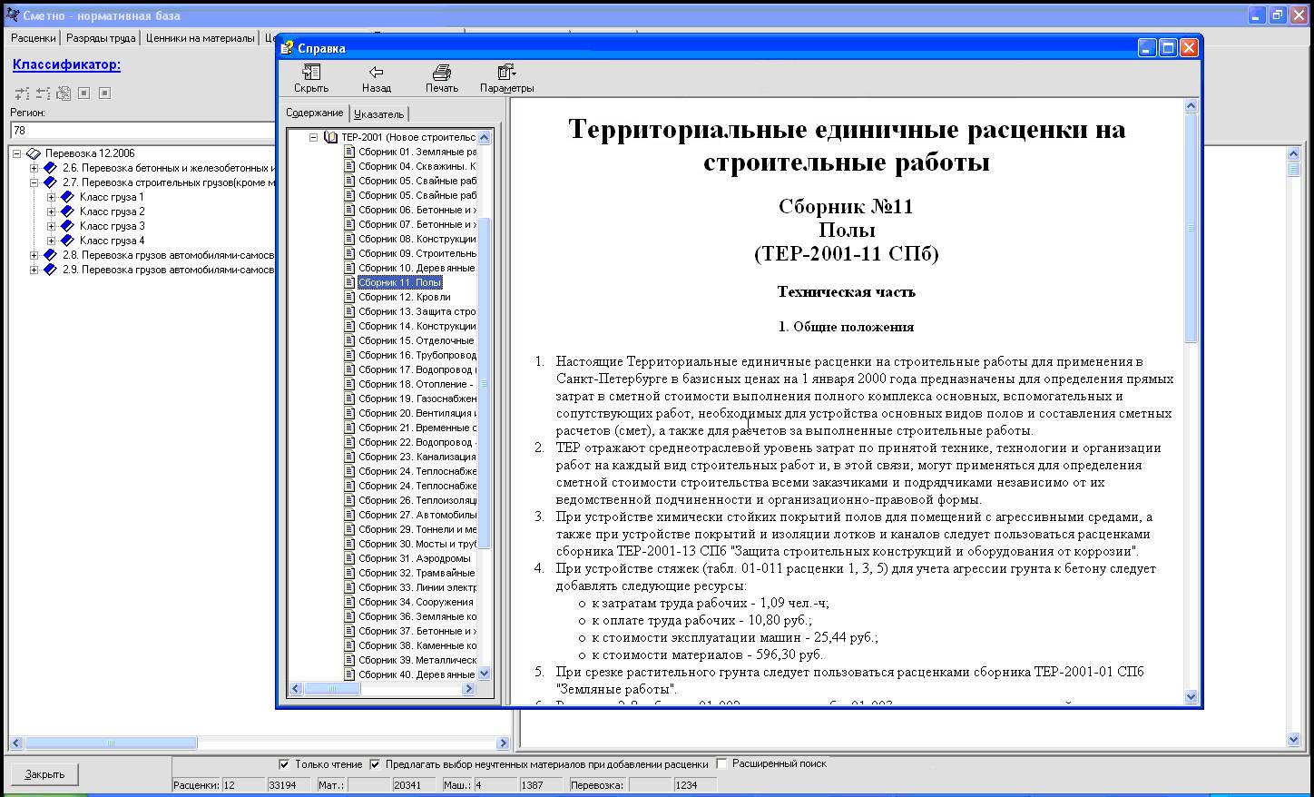The height and width of the screenshot is (797, 1314).
Task: Select Сборник 15. Отделочные in contents
Action: (416, 340)
